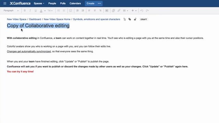Image resolution: width=219 pixels, height=123 pixels.
Task: Expand the text color picker arrow
Action: pos(45,11)
